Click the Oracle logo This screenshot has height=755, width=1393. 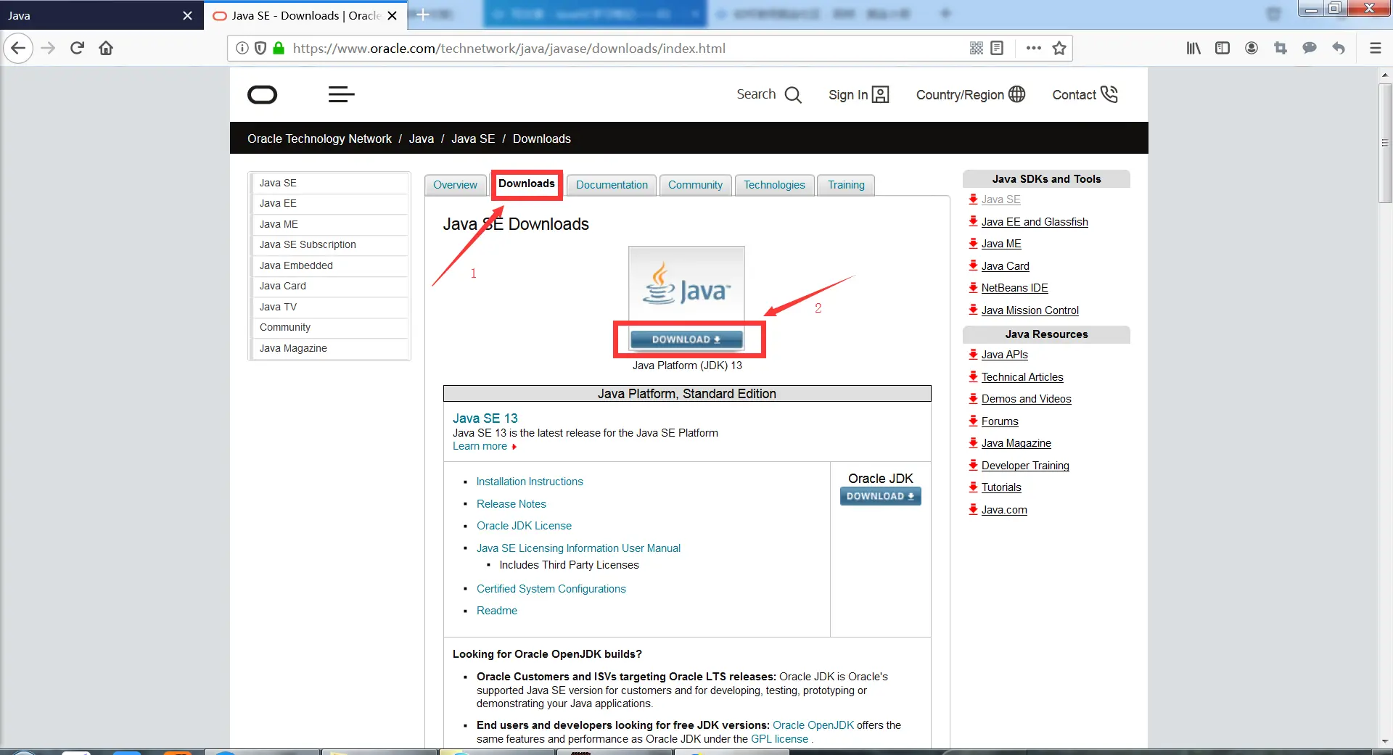coord(263,95)
